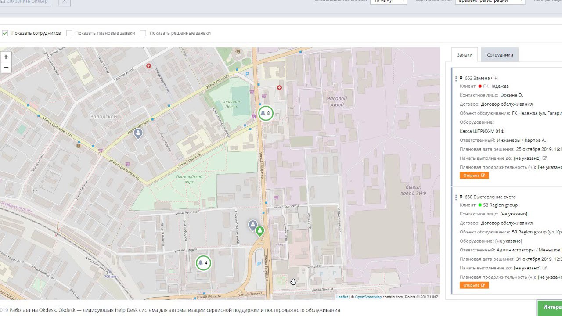Click the Okdesk footer text Работает на Okdesk

[x=33, y=310]
